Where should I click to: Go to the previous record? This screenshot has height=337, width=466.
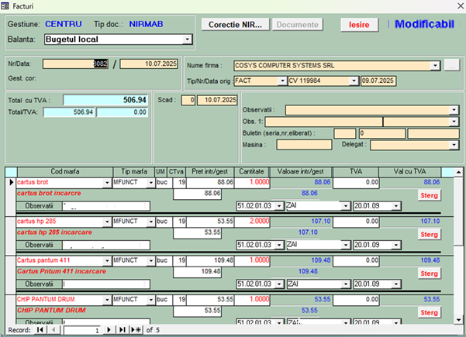pos(54,329)
